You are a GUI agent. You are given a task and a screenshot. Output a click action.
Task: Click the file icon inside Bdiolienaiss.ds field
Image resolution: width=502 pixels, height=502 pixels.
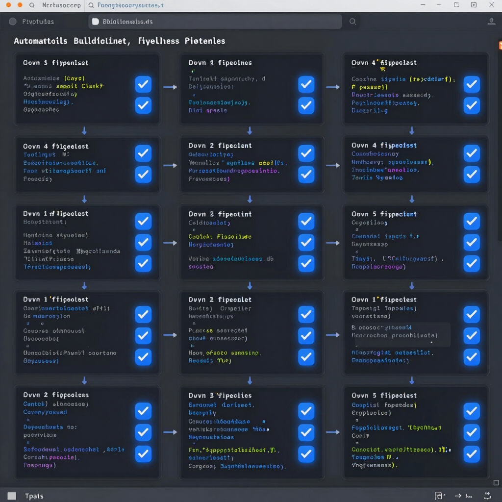96,22
